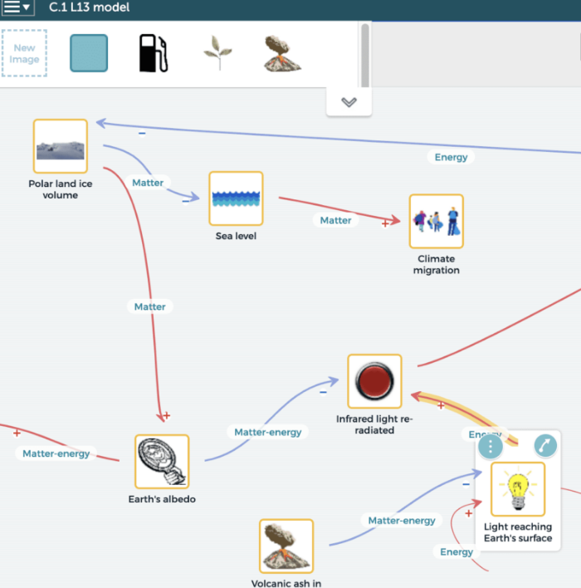Viewport: 581px width, 588px height.
Task: Select the Infrared light re-radiated node
Action: pyautogui.click(x=374, y=381)
